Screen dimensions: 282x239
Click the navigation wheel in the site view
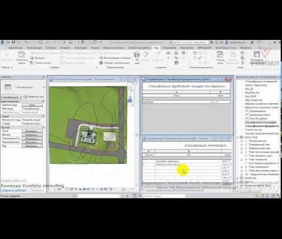pos(130,100)
